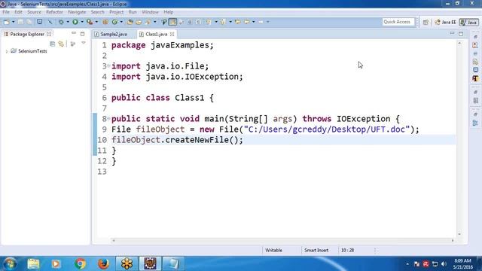The image size is (482, 271).
Task: Close the Class1.java editor tab
Action: pos(172,34)
